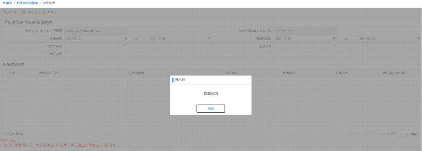Open calendar for end date 2021-04-30
422x151 pixels.
[x=418, y=39]
